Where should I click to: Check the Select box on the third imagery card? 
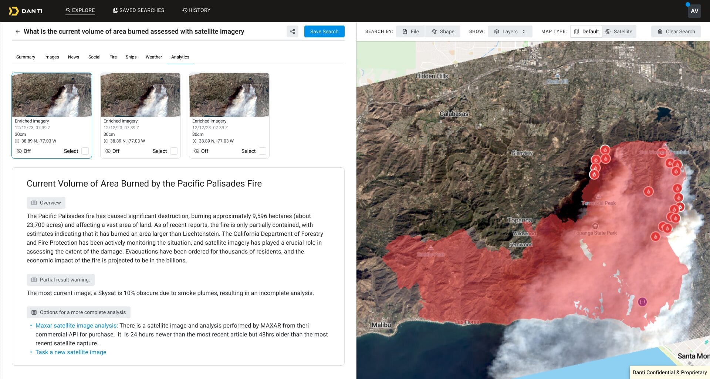[x=263, y=151]
